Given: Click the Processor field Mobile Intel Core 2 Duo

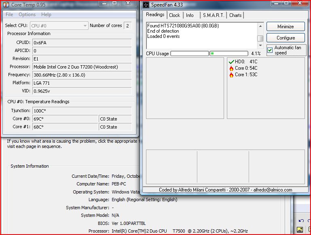Looking at the screenshot, I should [x=82, y=67].
